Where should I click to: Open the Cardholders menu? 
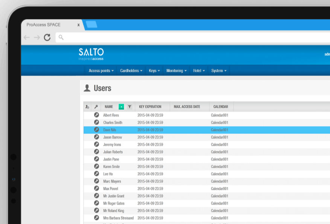pyautogui.click(x=130, y=70)
